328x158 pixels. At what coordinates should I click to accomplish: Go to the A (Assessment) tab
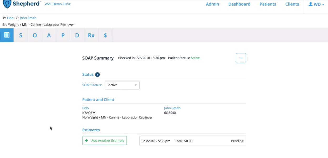click(x=49, y=35)
